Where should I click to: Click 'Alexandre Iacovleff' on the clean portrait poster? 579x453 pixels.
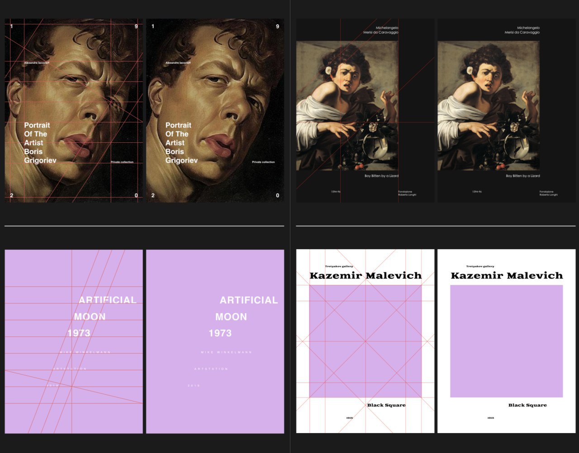[x=178, y=63]
